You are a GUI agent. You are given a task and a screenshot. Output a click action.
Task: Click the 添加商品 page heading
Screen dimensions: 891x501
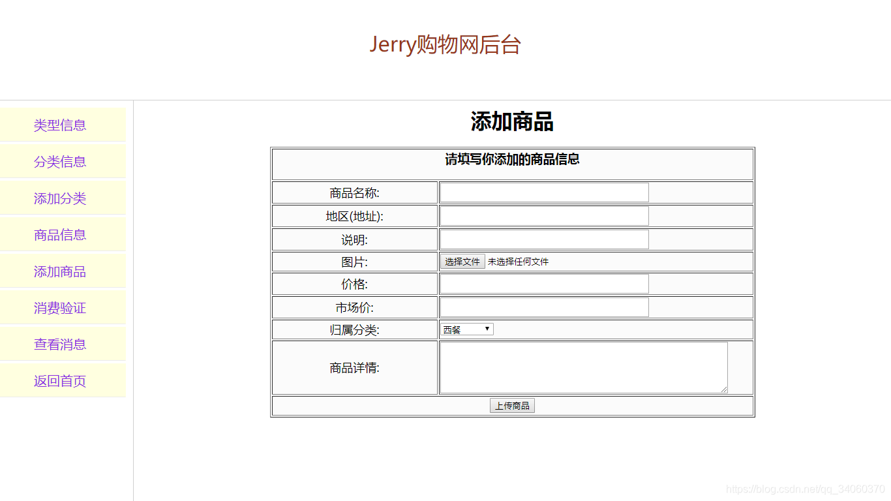coord(512,121)
